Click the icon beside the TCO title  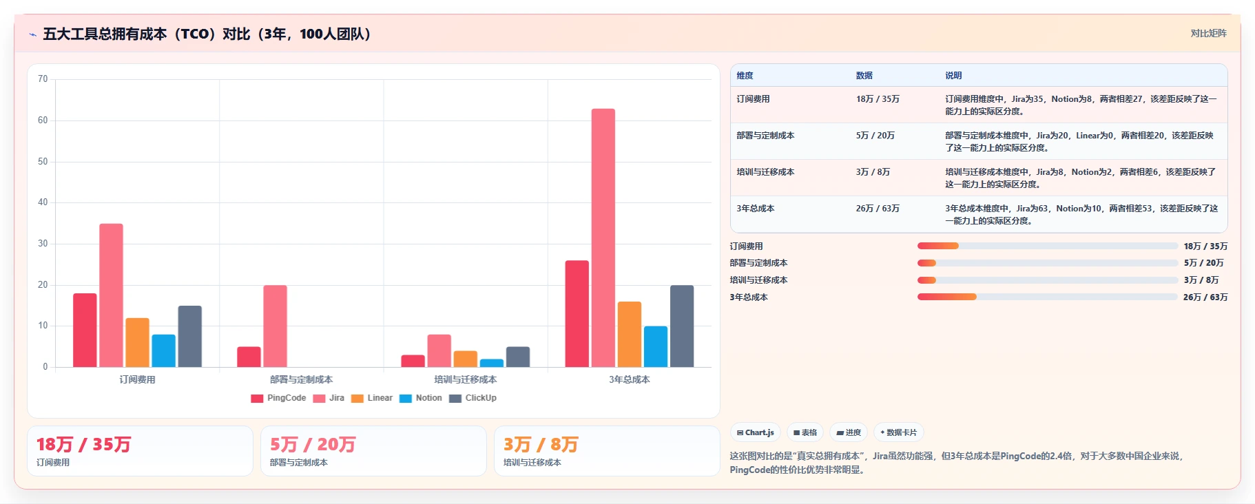[x=32, y=34]
